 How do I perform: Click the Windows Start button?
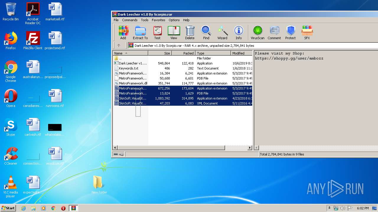pyautogui.click(x=8, y=208)
